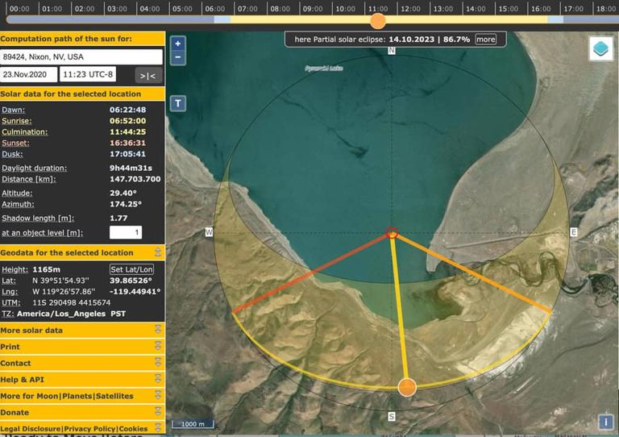This screenshot has height=437, width=619.
Task: Open More for Moon|Planets|Satellites
Action: coord(82,396)
